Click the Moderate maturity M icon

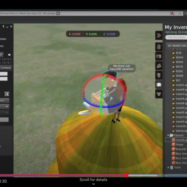58,14
